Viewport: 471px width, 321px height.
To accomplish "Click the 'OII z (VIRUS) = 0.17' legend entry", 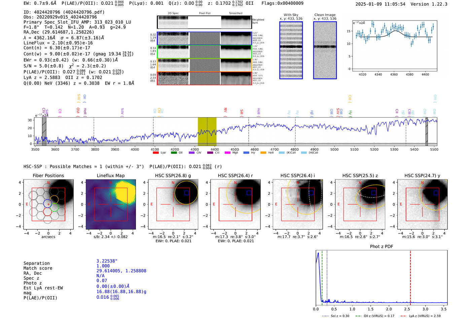I will [x=374, y=316].
